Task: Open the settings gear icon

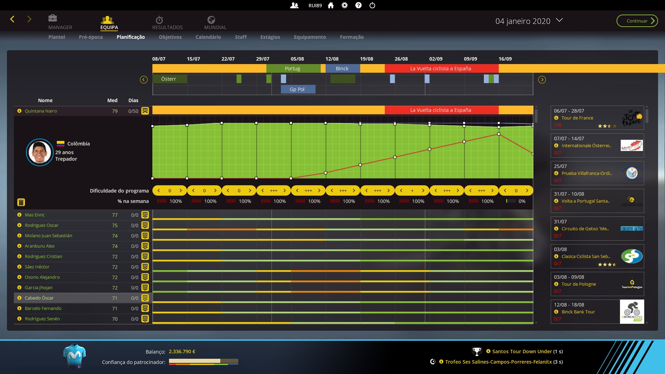Action: tap(345, 6)
